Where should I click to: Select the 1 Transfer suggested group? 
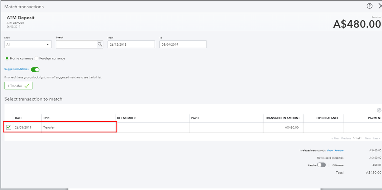tap(18, 86)
